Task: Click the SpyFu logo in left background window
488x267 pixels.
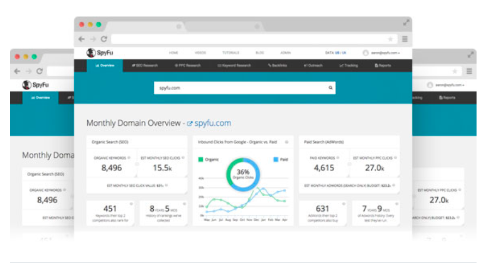Action: click(x=35, y=84)
